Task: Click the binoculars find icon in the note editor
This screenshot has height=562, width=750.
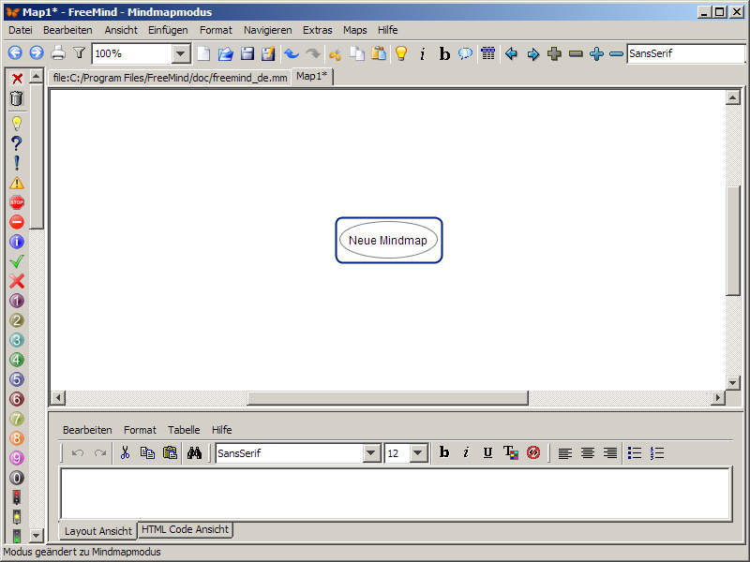Action: click(195, 453)
